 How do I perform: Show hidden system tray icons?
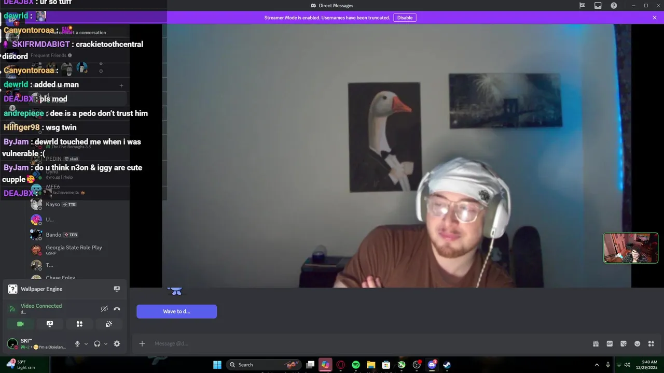(597, 365)
